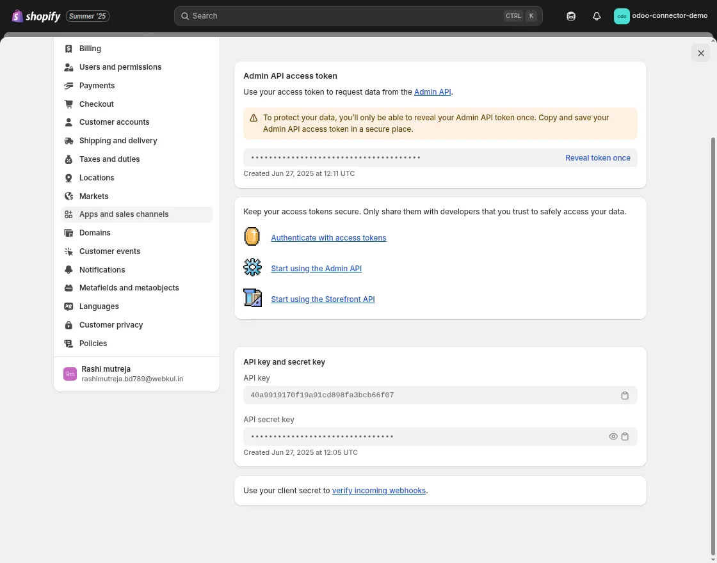The width and height of the screenshot is (717, 563).
Task: Select Apps and sales channels
Action: tap(124, 214)
